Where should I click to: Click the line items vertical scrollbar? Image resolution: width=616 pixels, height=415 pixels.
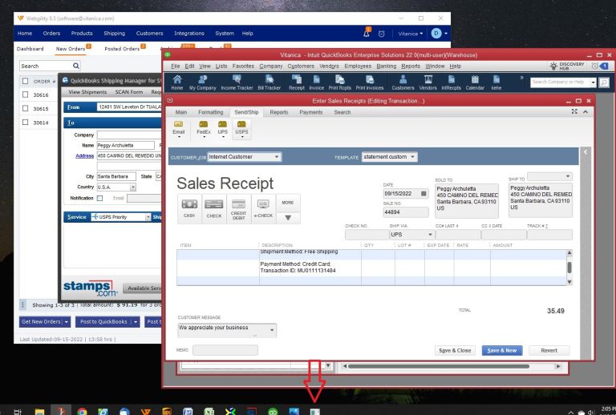pyautogui.click(x=569, y=268)
